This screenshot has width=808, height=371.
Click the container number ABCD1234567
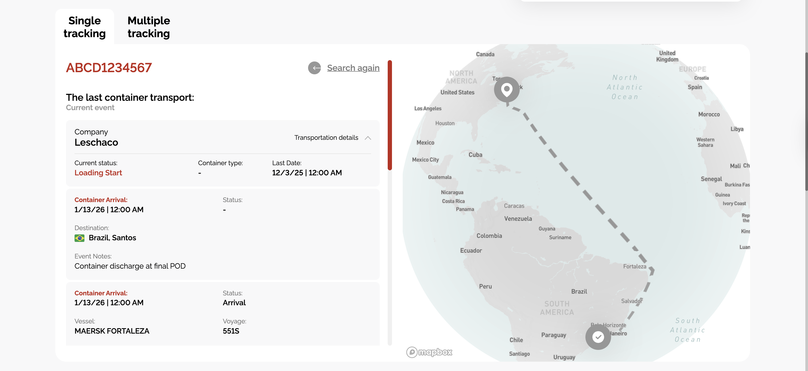(x=109, y=68)
